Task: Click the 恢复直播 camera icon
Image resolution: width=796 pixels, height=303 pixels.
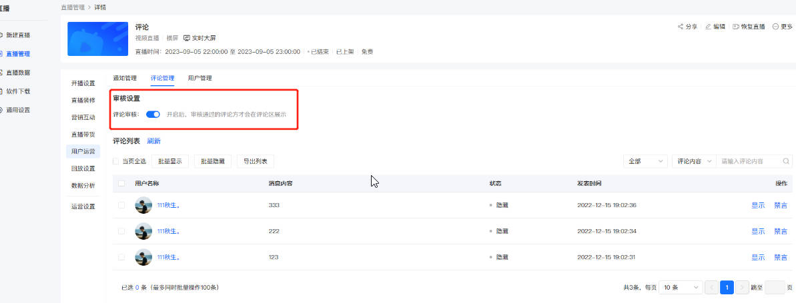Action: [735, 27]
